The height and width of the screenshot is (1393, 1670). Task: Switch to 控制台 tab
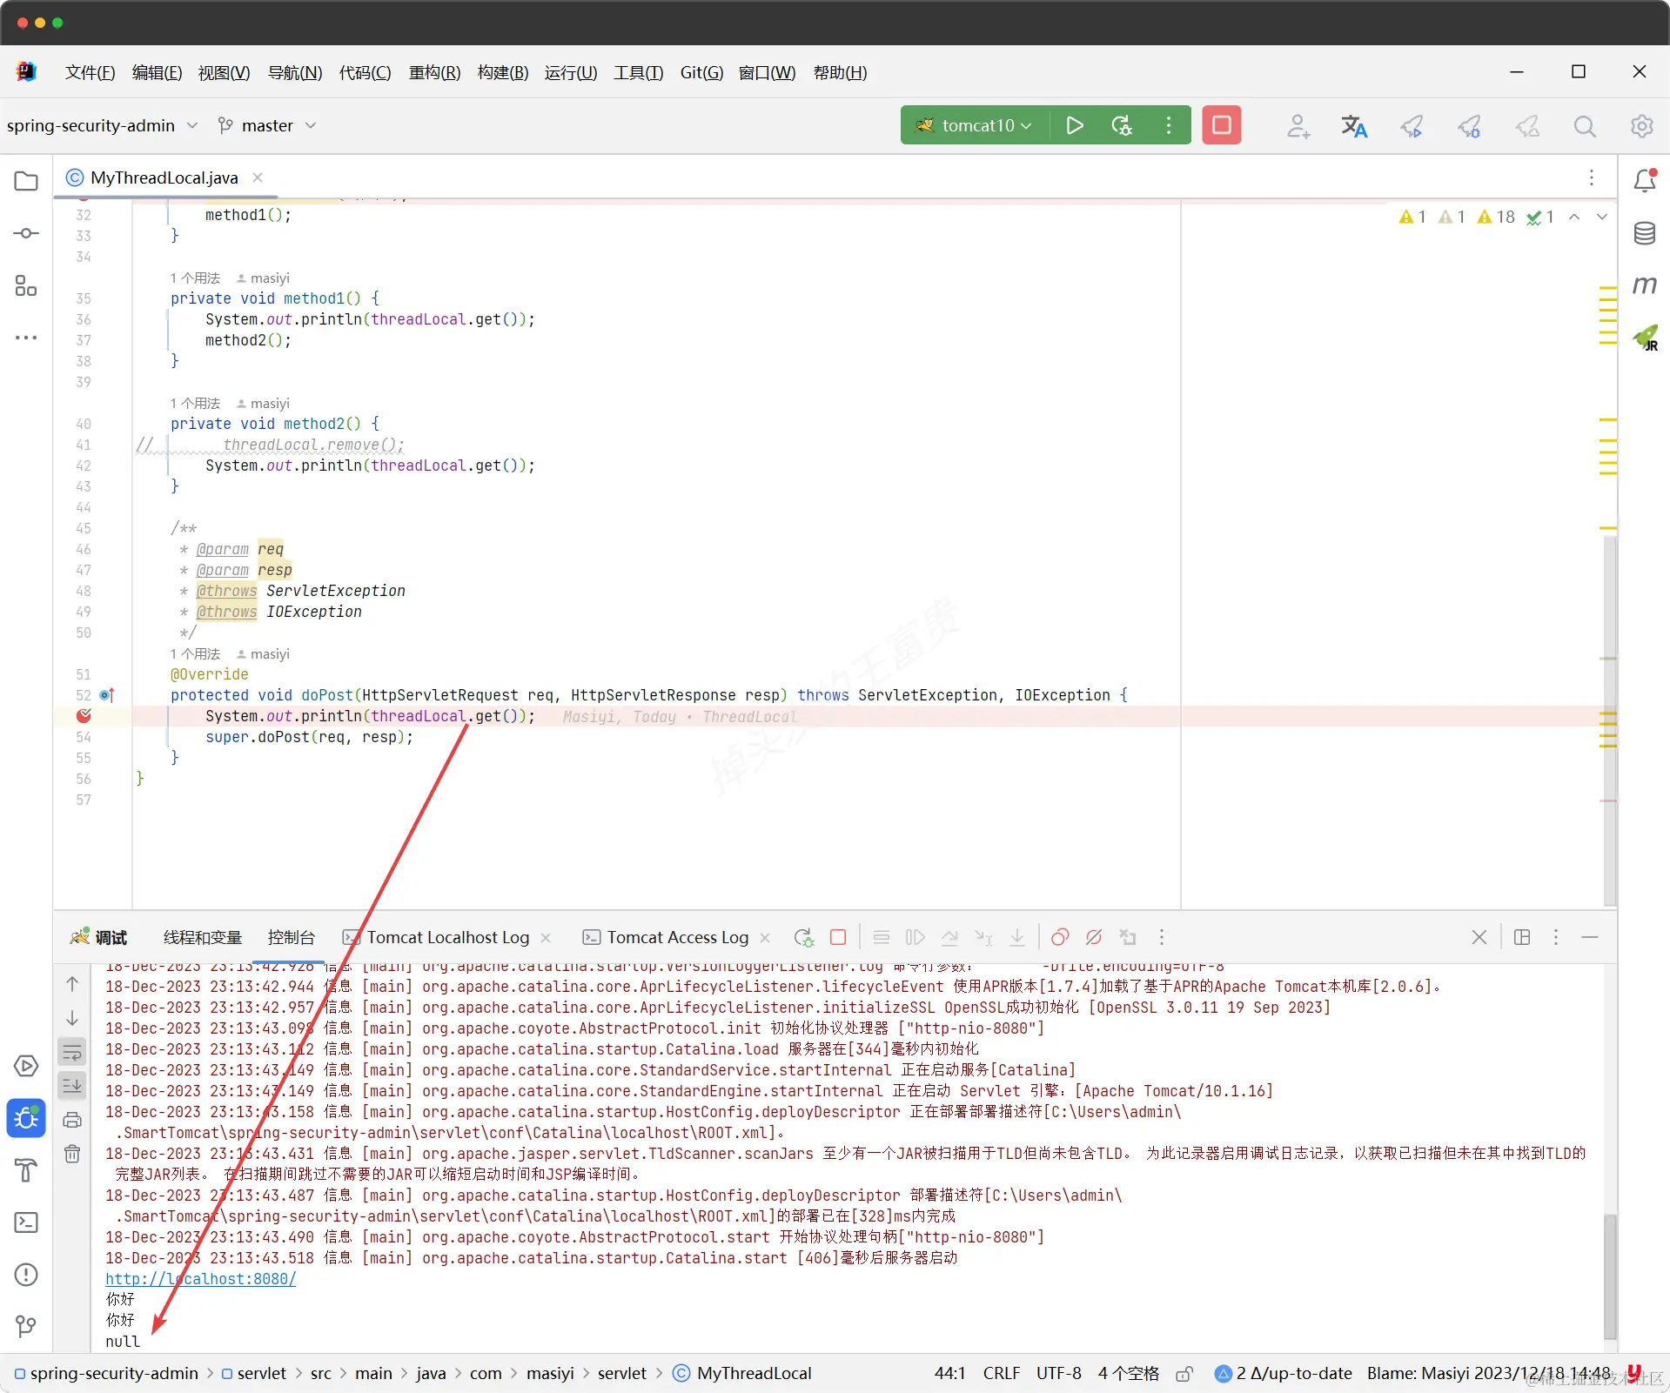coord(291,937)
